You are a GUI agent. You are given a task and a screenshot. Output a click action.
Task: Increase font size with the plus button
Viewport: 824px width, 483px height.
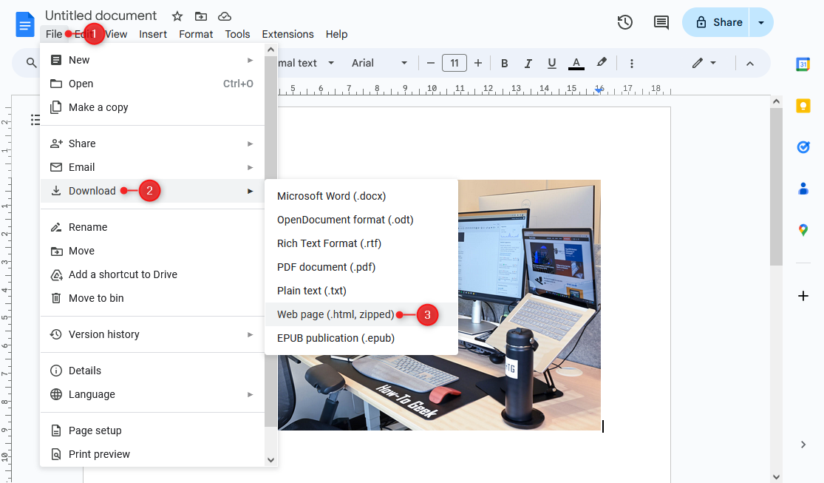coord(477,63)
